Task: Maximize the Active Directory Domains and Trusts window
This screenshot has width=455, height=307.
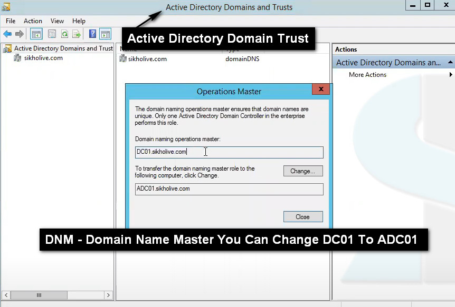Action: (428, 5)
